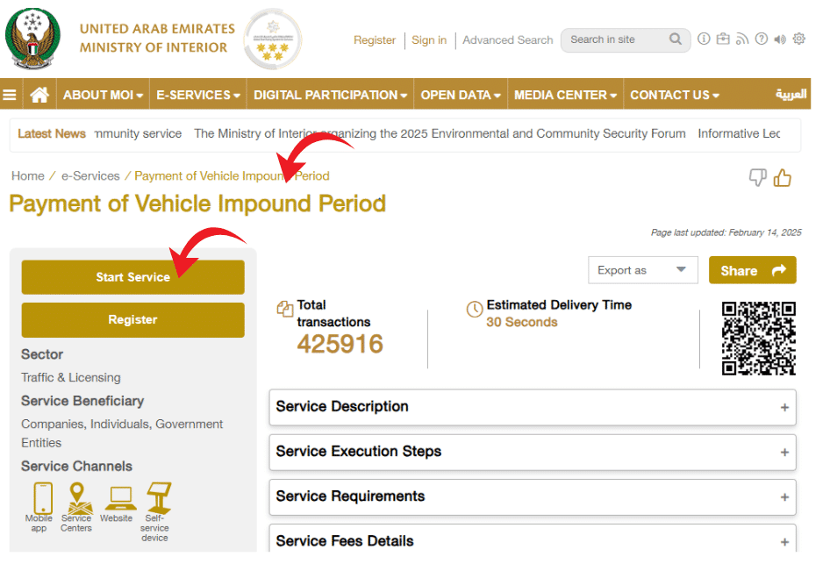Screen dimensions: 830x578
Task: Click the search magnifier icon
Action: [x=676, y=39]
